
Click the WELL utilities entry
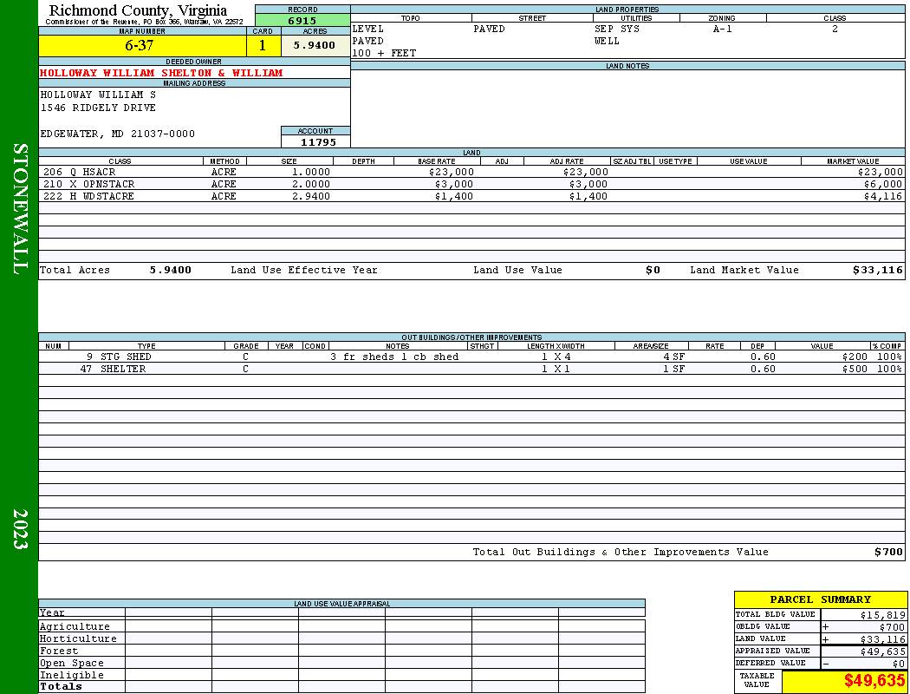click(x=607, y=41)
